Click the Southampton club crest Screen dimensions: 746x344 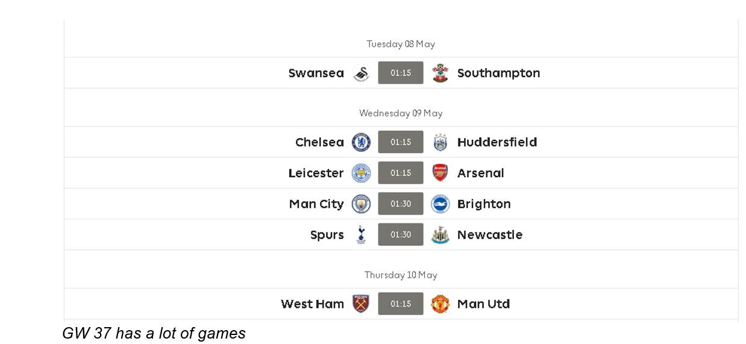440,73
